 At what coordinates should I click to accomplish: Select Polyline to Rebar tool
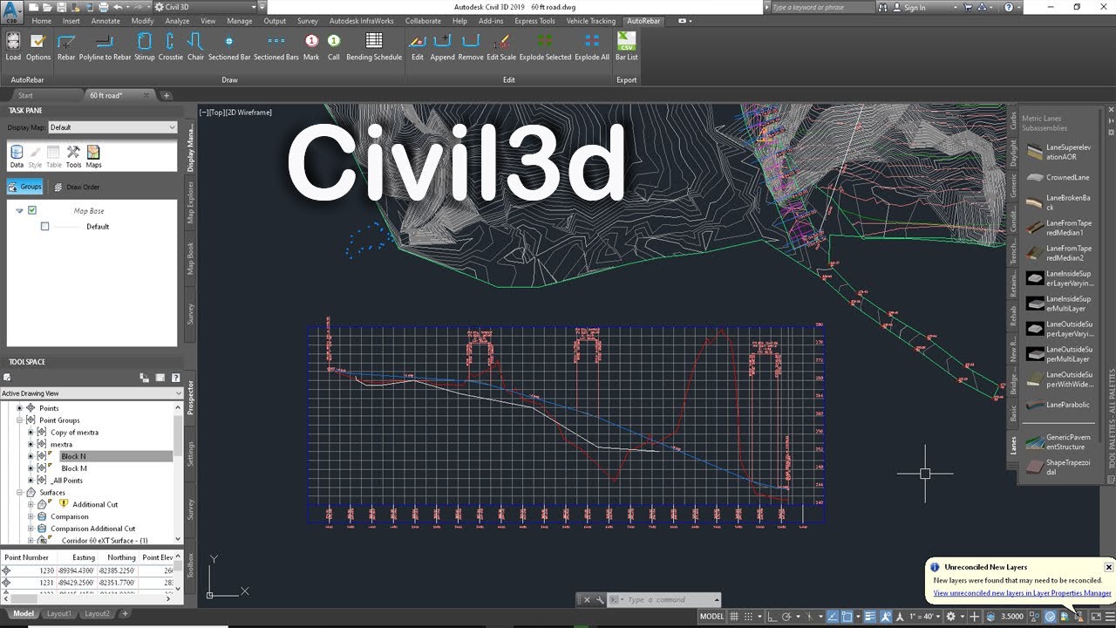pos(105,47)
